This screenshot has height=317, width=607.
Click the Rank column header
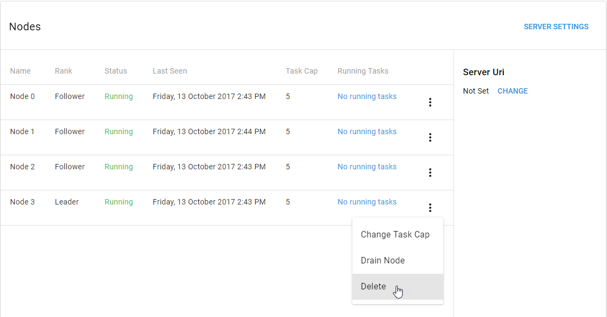[x=63, y=71]
